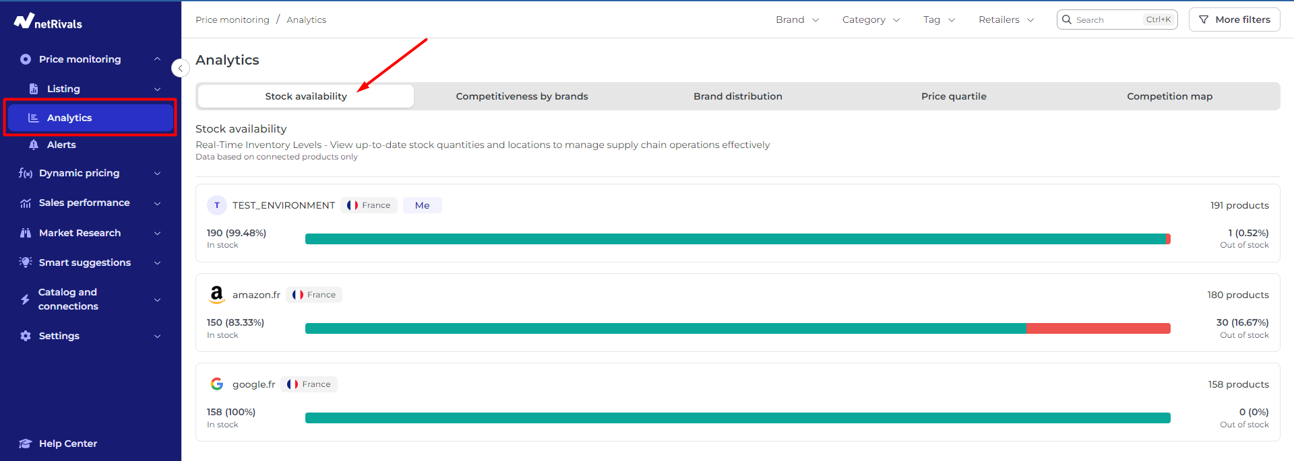
Task: Click the Price monitoring breadcrumb link
Action: tap(232, 20)
